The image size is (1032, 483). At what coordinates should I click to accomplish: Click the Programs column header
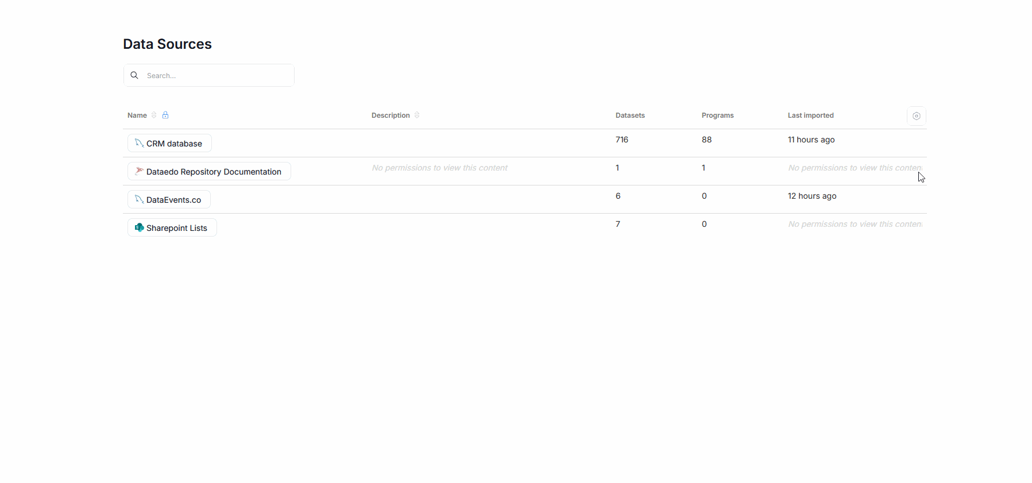pos(717,115)
